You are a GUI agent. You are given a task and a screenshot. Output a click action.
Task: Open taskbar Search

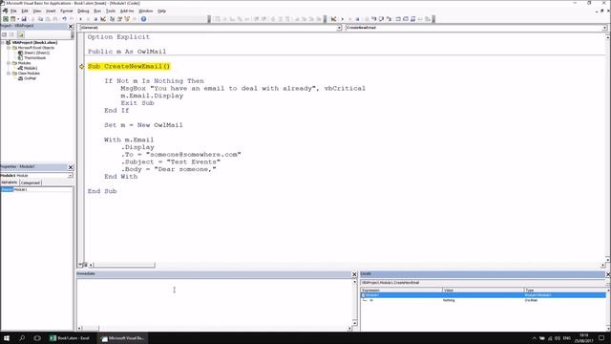pos(22,338)
